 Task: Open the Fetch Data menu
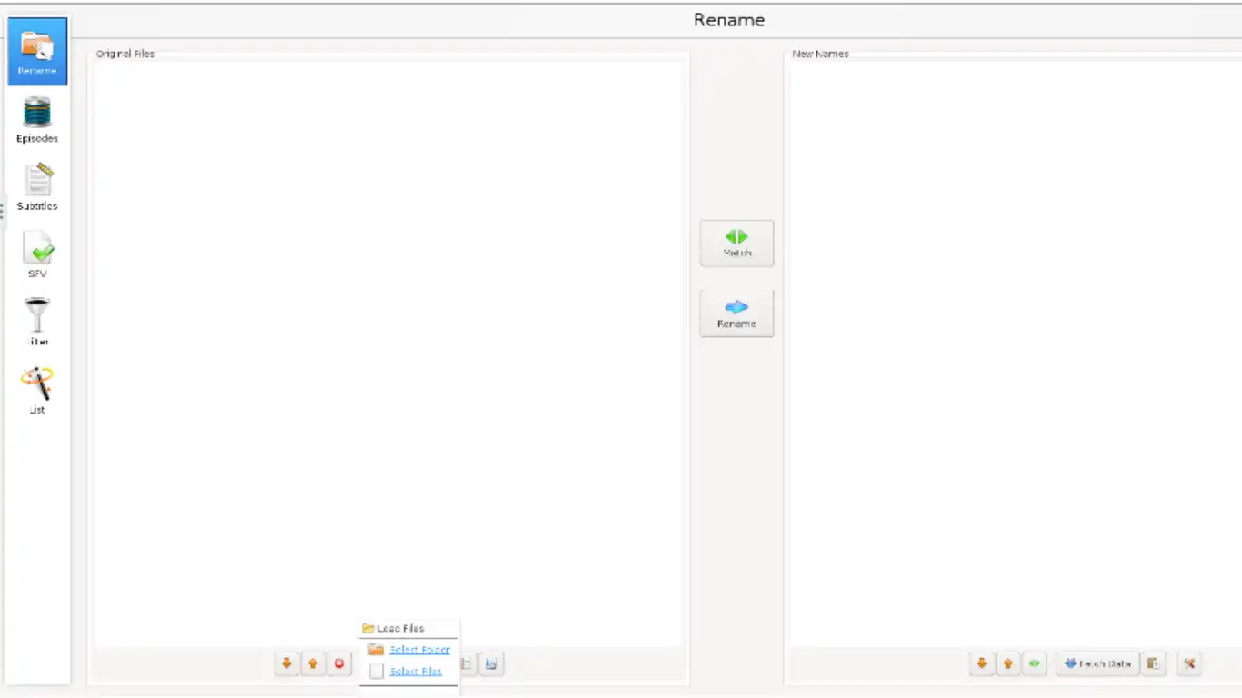(x=1097, y=663)
